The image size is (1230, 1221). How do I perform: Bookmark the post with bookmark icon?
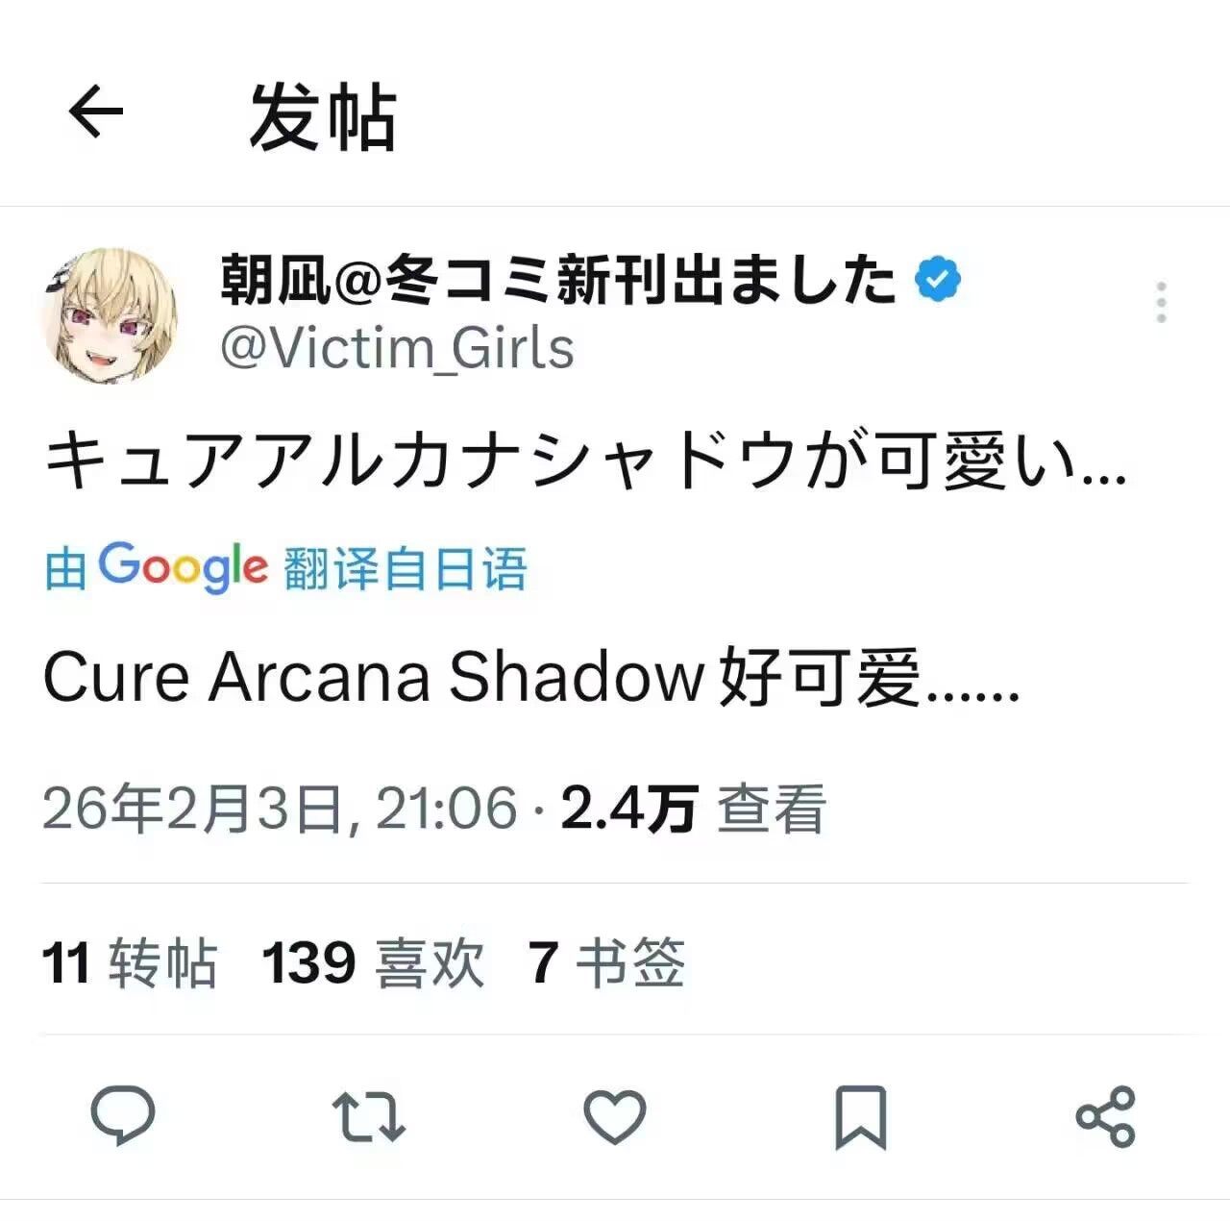pos(860,1117)
